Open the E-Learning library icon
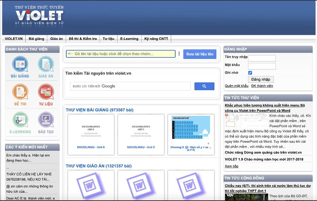This screenshot has width=317, height=201. click(x=20, y=123)
